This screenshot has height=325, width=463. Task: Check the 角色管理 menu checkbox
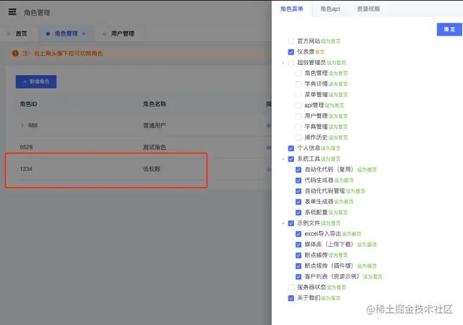(298, 73)
